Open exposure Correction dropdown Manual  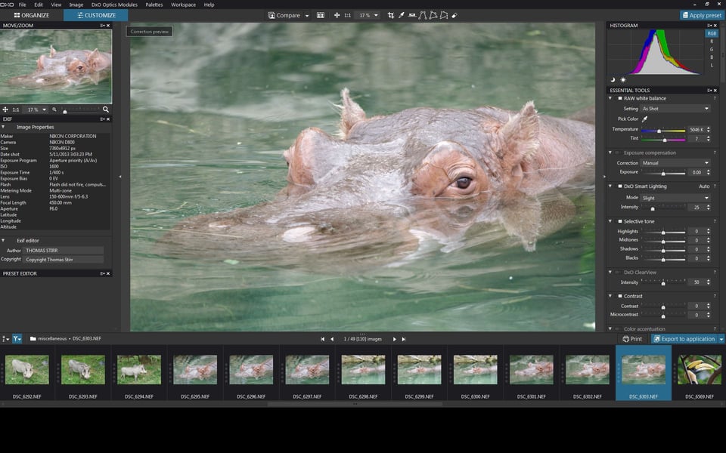[675, 163]
